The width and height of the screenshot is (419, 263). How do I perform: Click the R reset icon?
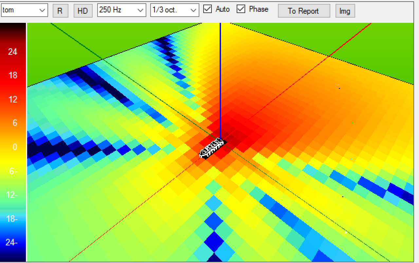pyautogui.click(x=60, y=11)
